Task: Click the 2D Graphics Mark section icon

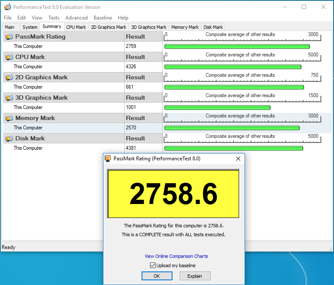Action: click(x=9, y=77)
